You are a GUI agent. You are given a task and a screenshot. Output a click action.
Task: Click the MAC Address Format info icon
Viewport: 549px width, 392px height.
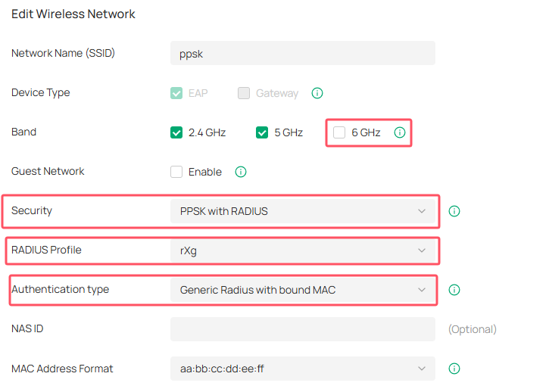coord(454,369)
